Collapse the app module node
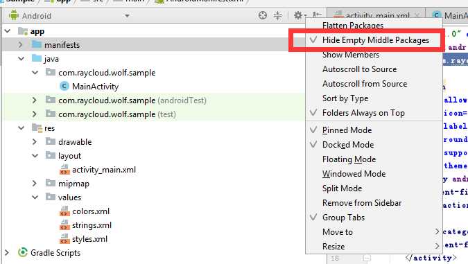 [x=8, y=31]
